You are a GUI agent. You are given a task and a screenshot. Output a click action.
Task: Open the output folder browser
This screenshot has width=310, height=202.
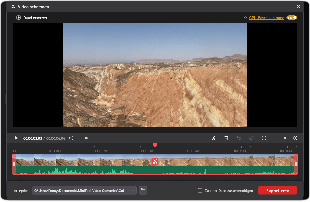click(143, 191)
